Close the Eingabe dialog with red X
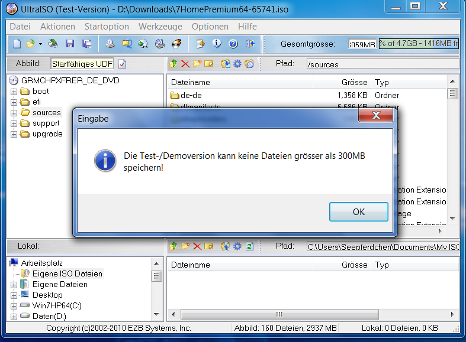 pyautogui.click(x=376, y=115)
